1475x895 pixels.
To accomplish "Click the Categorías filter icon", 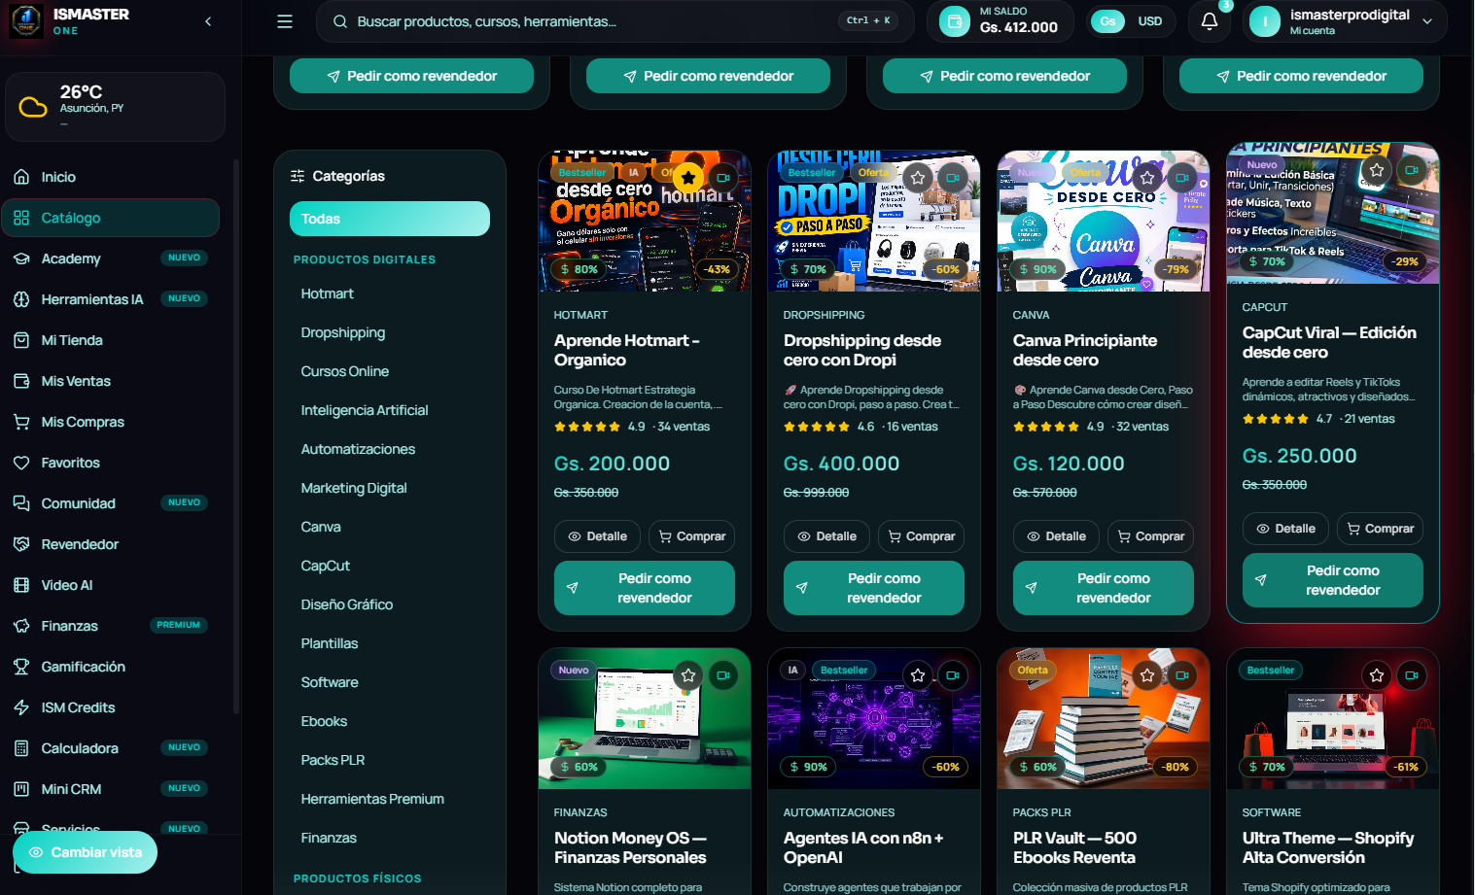I will click(x=298, y=176).
